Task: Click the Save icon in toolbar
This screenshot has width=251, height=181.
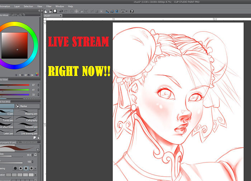Action: click(x=55, y=11)
